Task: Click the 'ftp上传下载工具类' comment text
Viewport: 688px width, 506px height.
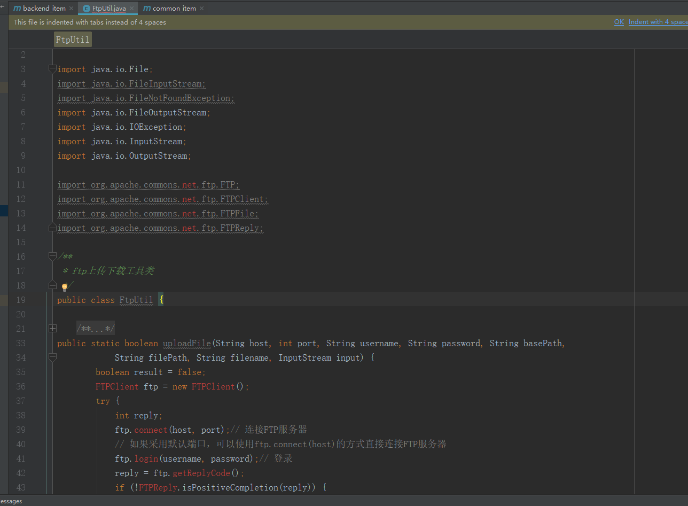Action: click(113, 271)
